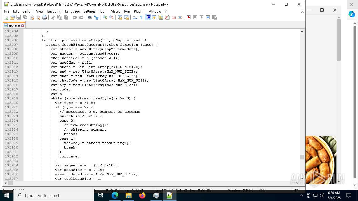Open the Search menu

click(x=27, y=11)
